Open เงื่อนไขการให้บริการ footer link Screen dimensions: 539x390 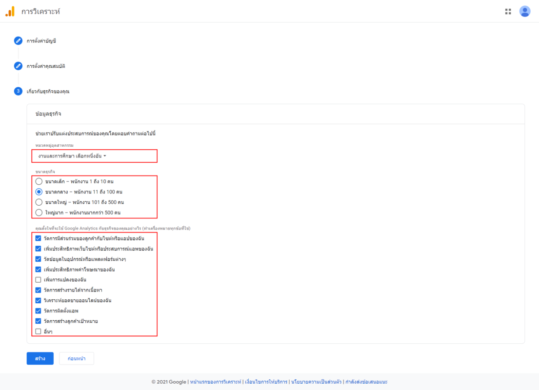(266, 382)
